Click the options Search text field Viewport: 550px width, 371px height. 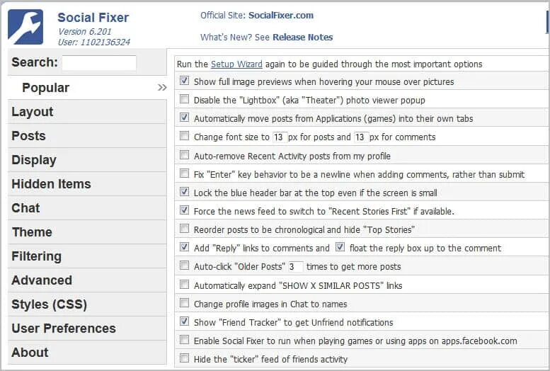point(99,63)
